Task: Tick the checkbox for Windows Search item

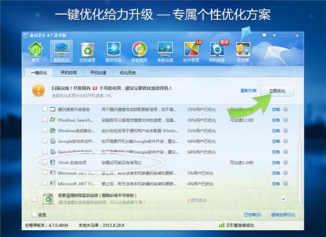Action: (x=45, y=120)
